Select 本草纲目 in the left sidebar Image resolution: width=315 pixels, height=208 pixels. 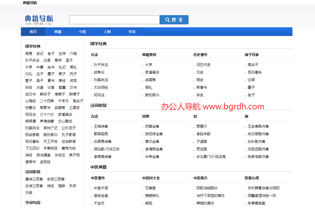50,148
